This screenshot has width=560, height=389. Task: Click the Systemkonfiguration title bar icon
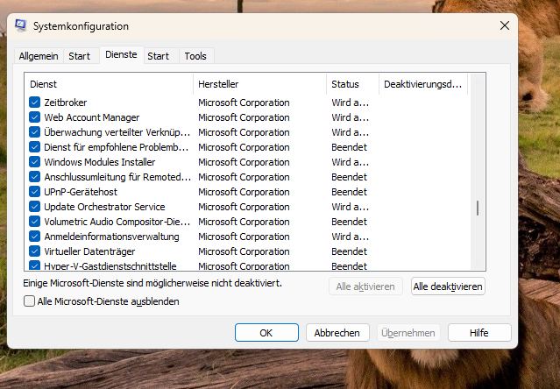(x=21, y=25)
